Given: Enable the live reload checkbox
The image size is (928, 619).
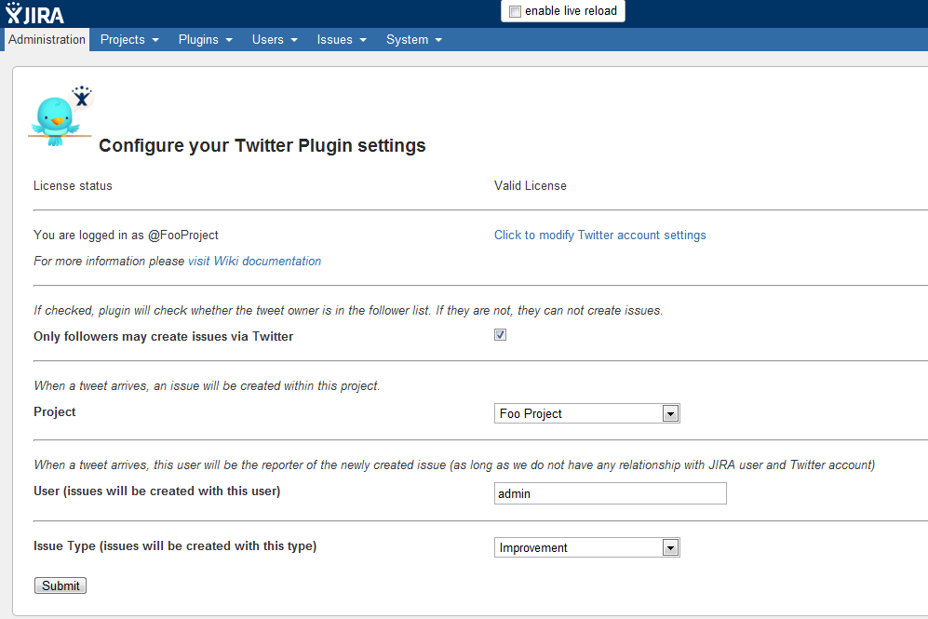Looking at the screenshot, I should click(515, 11).
